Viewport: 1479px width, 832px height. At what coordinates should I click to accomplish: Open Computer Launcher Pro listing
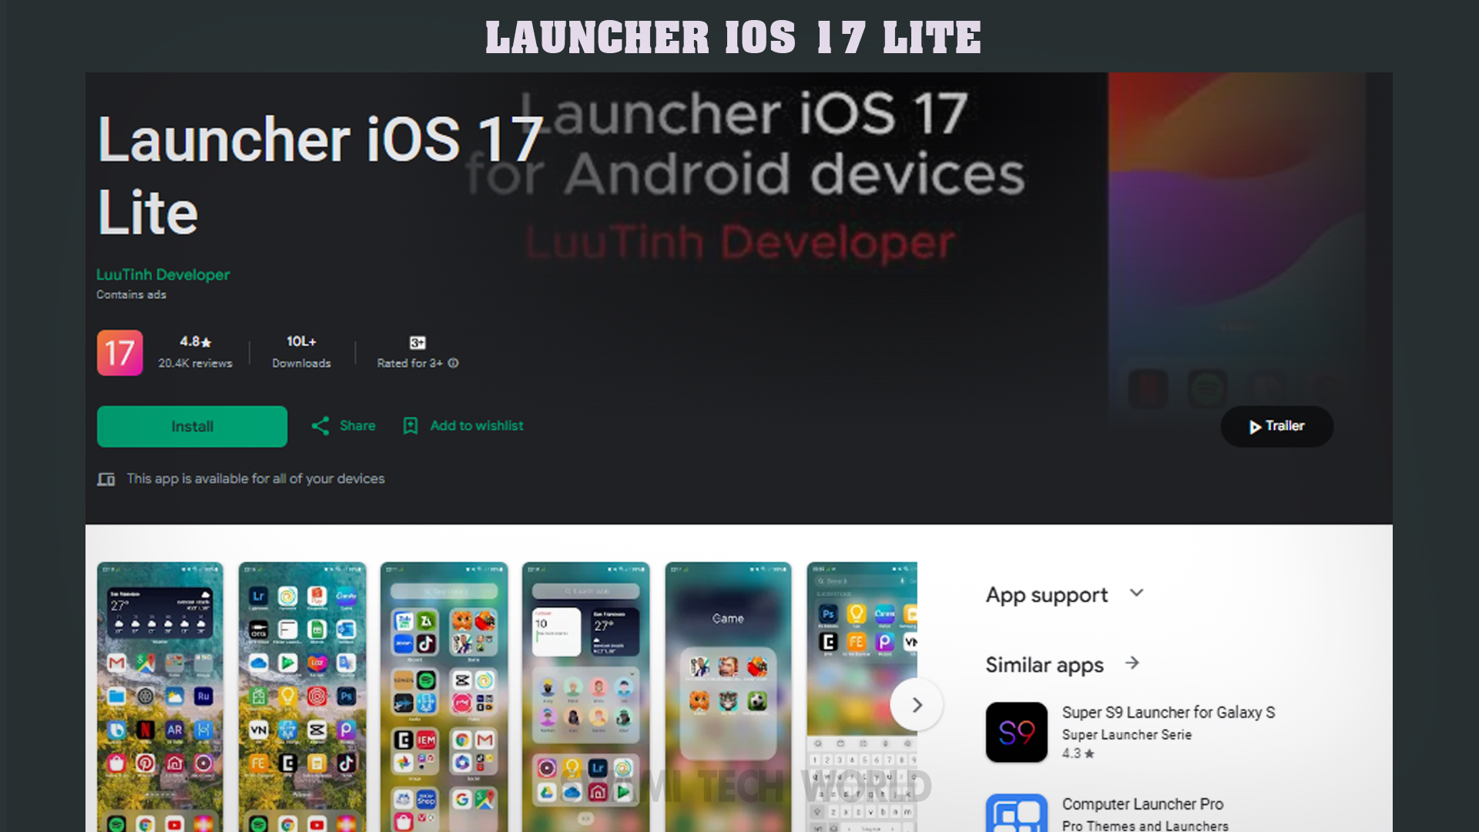click(x=1142, y=803)
